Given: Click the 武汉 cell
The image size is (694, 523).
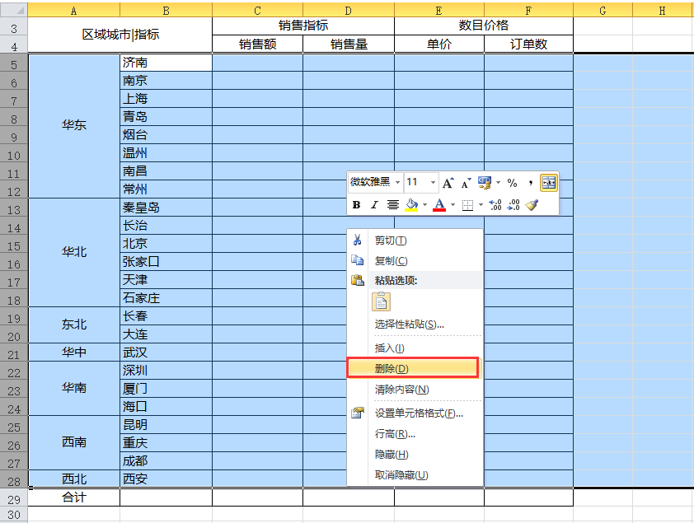Looking at the screenshot, I should (166, 353).
